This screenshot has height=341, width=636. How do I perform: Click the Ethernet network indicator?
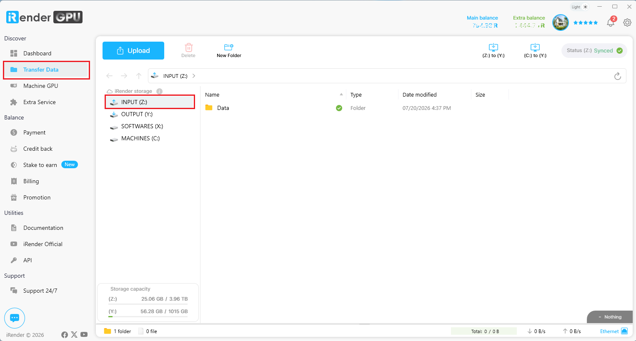pyautogui.click(x=613, y=331)
